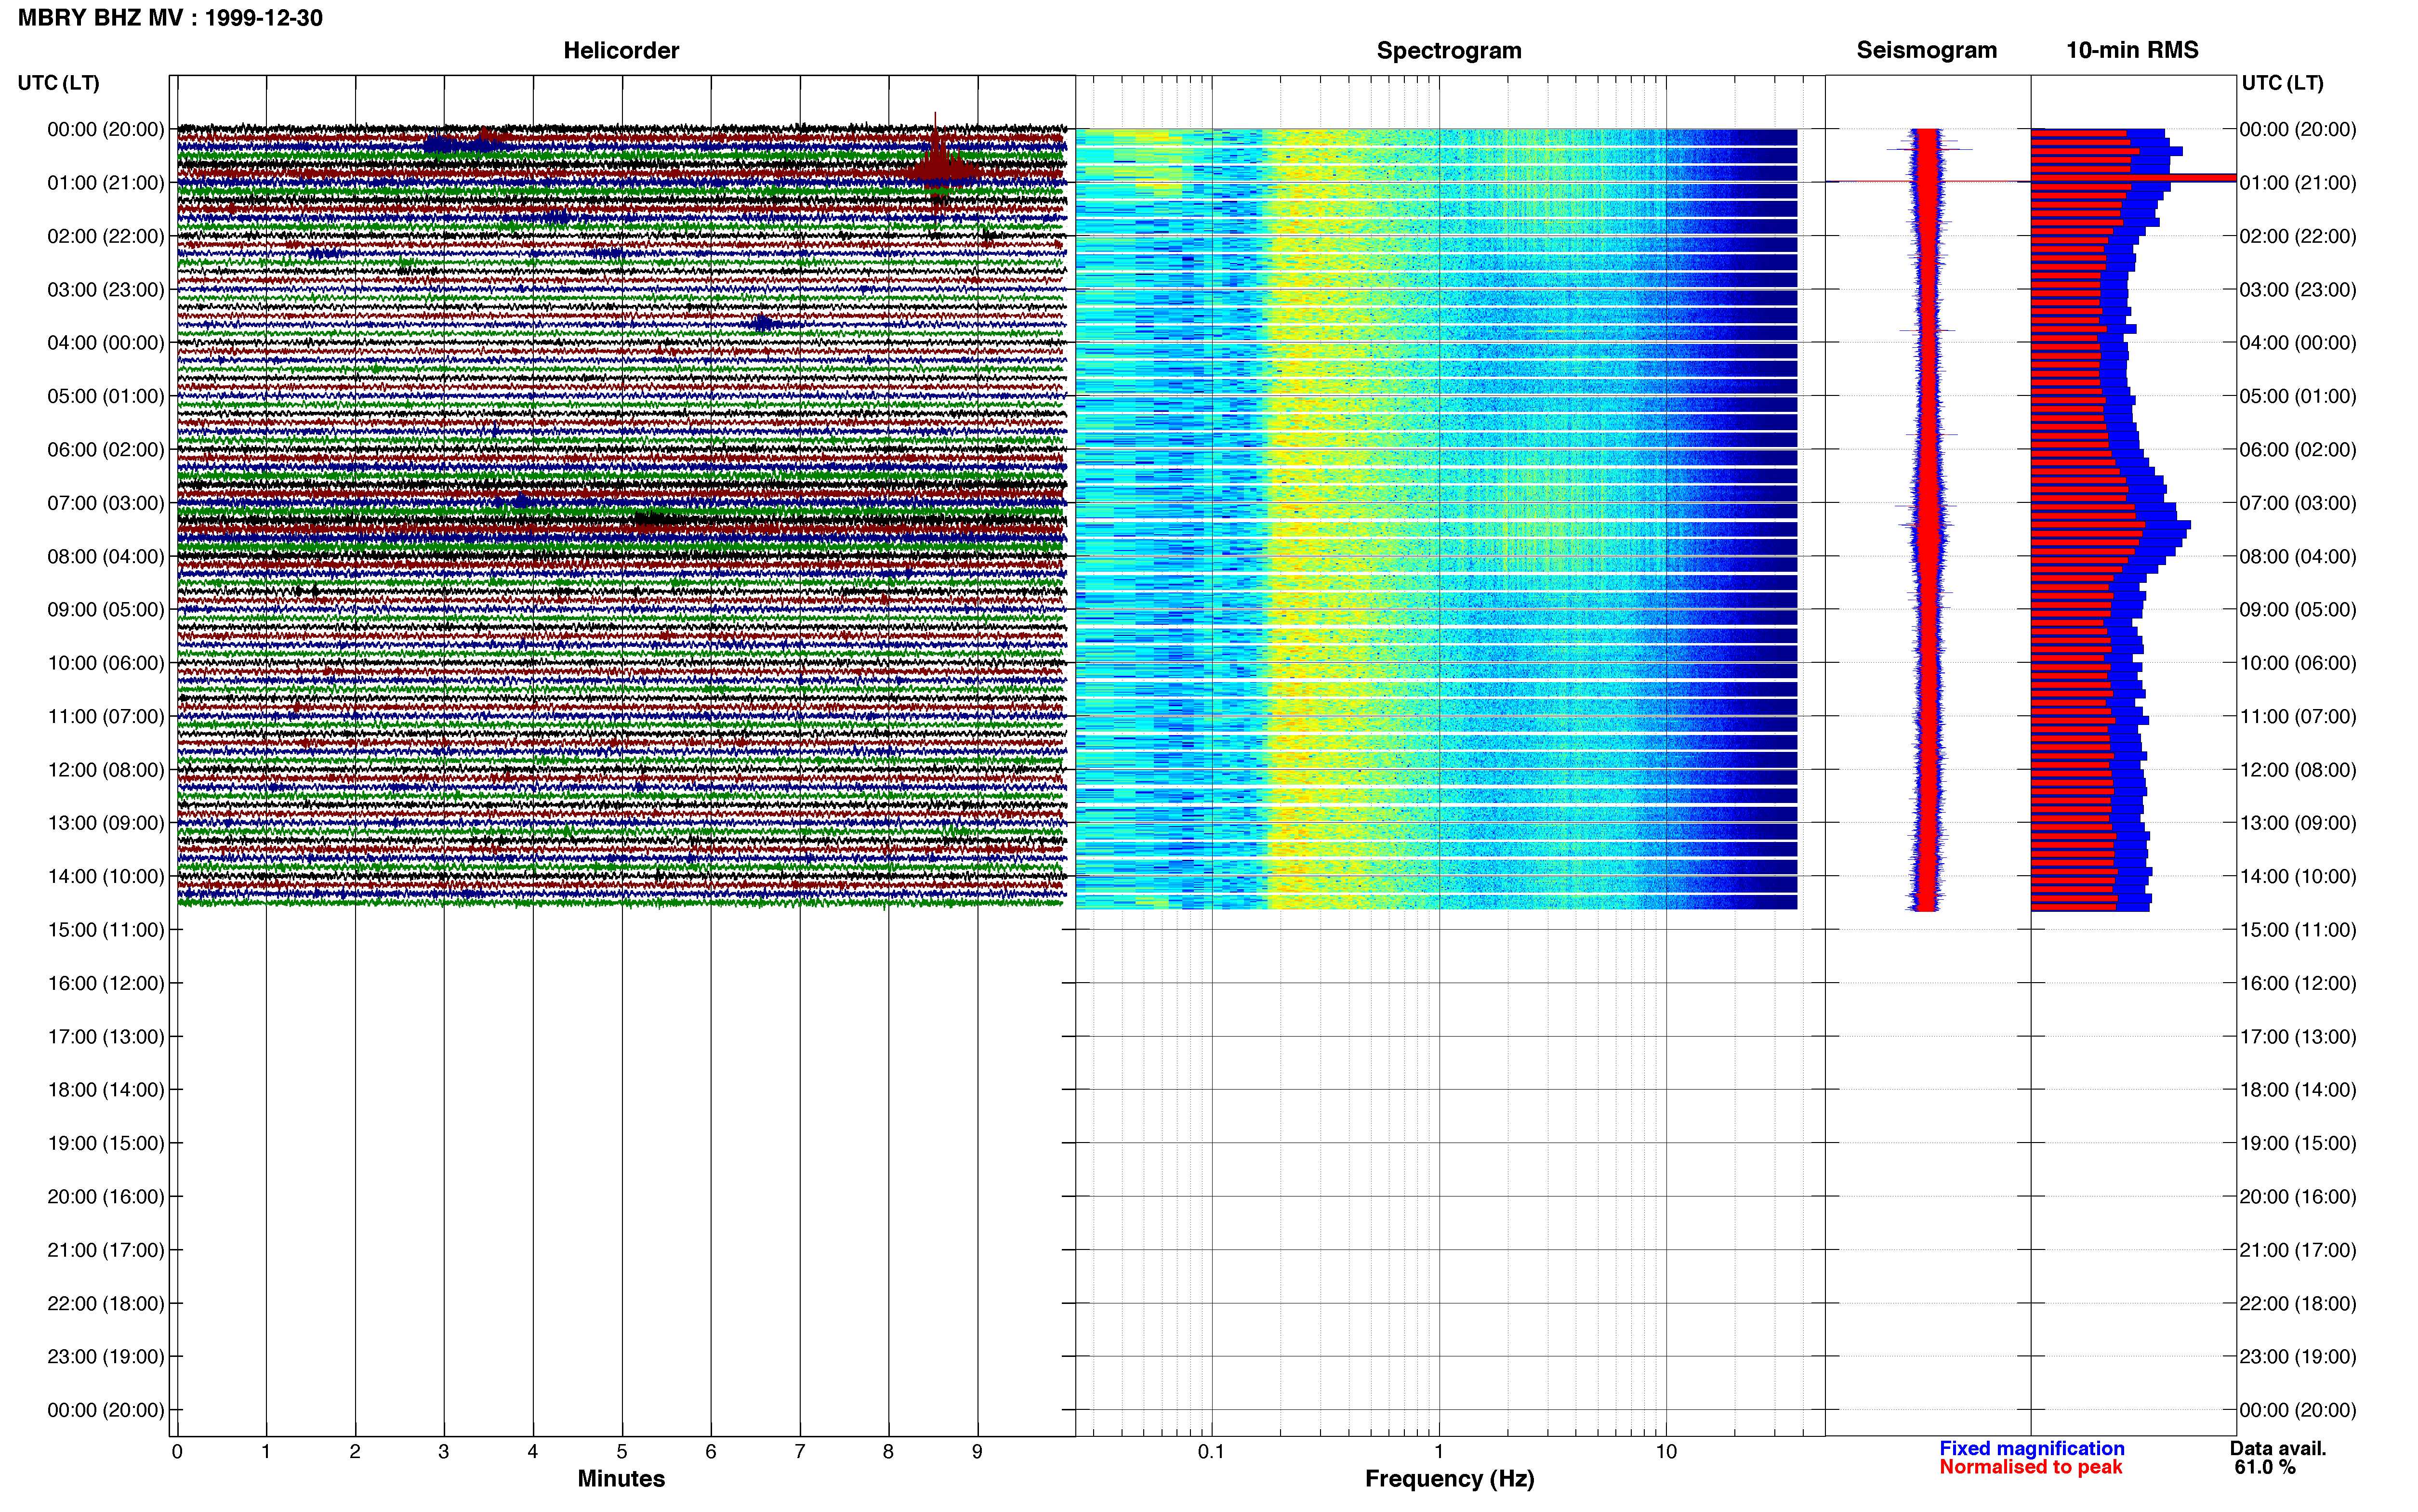Click the Minutes axis tick 5
The height and width of the screenshot is (1512, 2418).
point(622,1452)
